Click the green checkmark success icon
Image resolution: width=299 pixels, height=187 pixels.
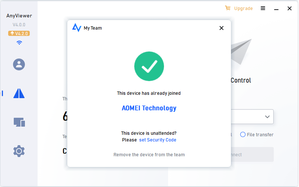coord(149,66)
